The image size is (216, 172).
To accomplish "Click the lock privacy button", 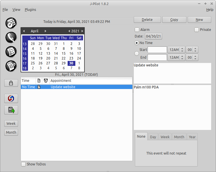I will pyautogui.click(x=11, y=83).
